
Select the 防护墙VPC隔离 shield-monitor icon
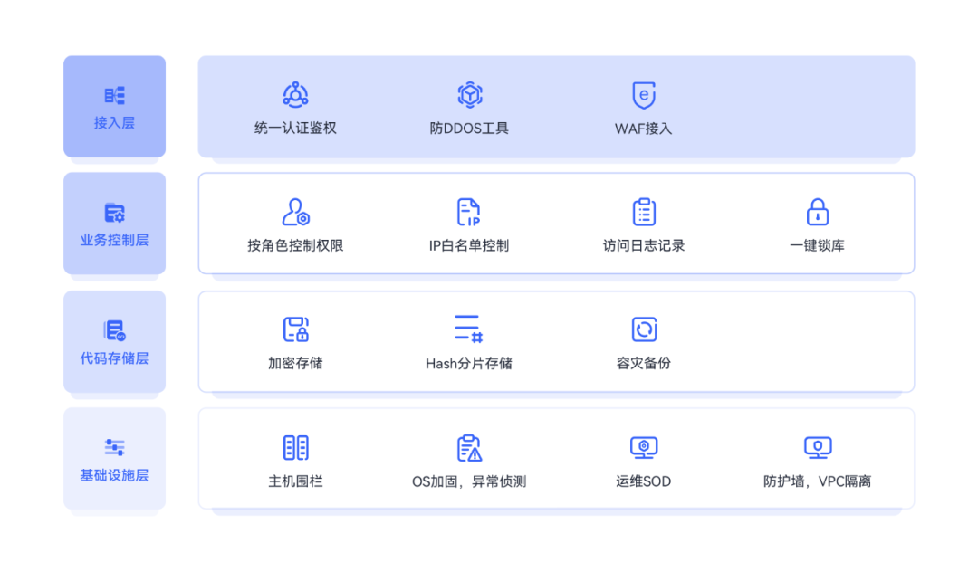[x=817, y=446]
